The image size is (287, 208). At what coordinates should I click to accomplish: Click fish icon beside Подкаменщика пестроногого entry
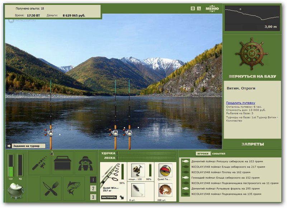click(185, 183)
